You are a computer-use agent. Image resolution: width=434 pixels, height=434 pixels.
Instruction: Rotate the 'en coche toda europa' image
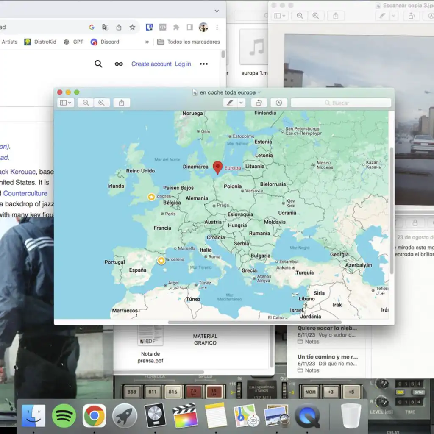pos(259,103)
